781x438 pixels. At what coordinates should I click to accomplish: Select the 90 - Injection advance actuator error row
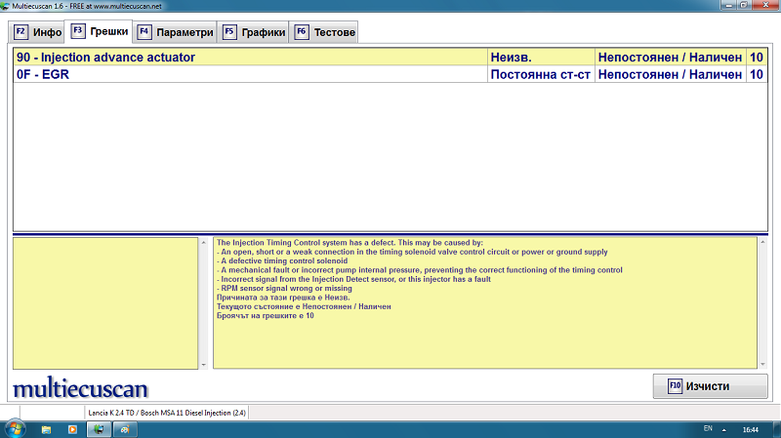coord(249,58)
